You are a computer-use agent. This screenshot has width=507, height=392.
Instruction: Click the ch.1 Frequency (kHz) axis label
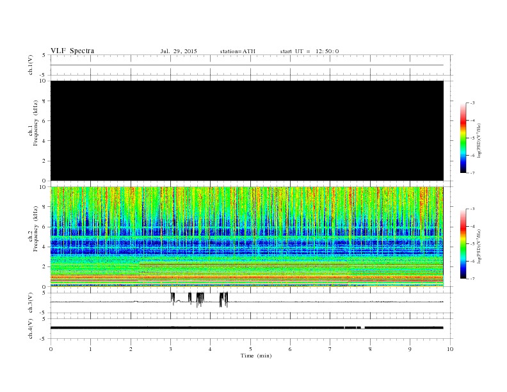[x=33, y=123]
